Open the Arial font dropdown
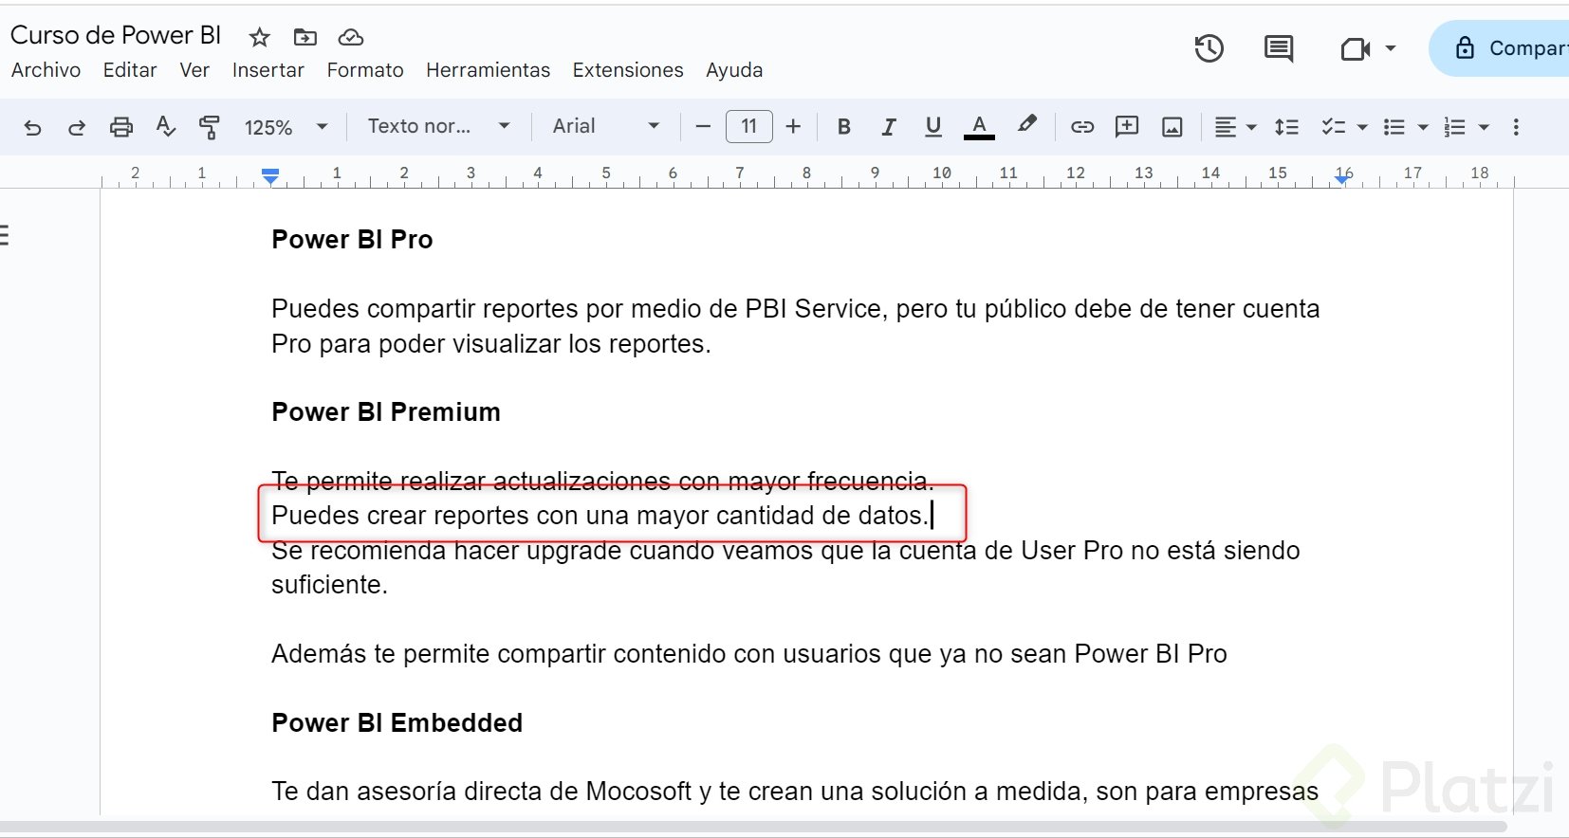Image resolution: width=1569 pixels, height=838 pixels. (x=606, y=126)
